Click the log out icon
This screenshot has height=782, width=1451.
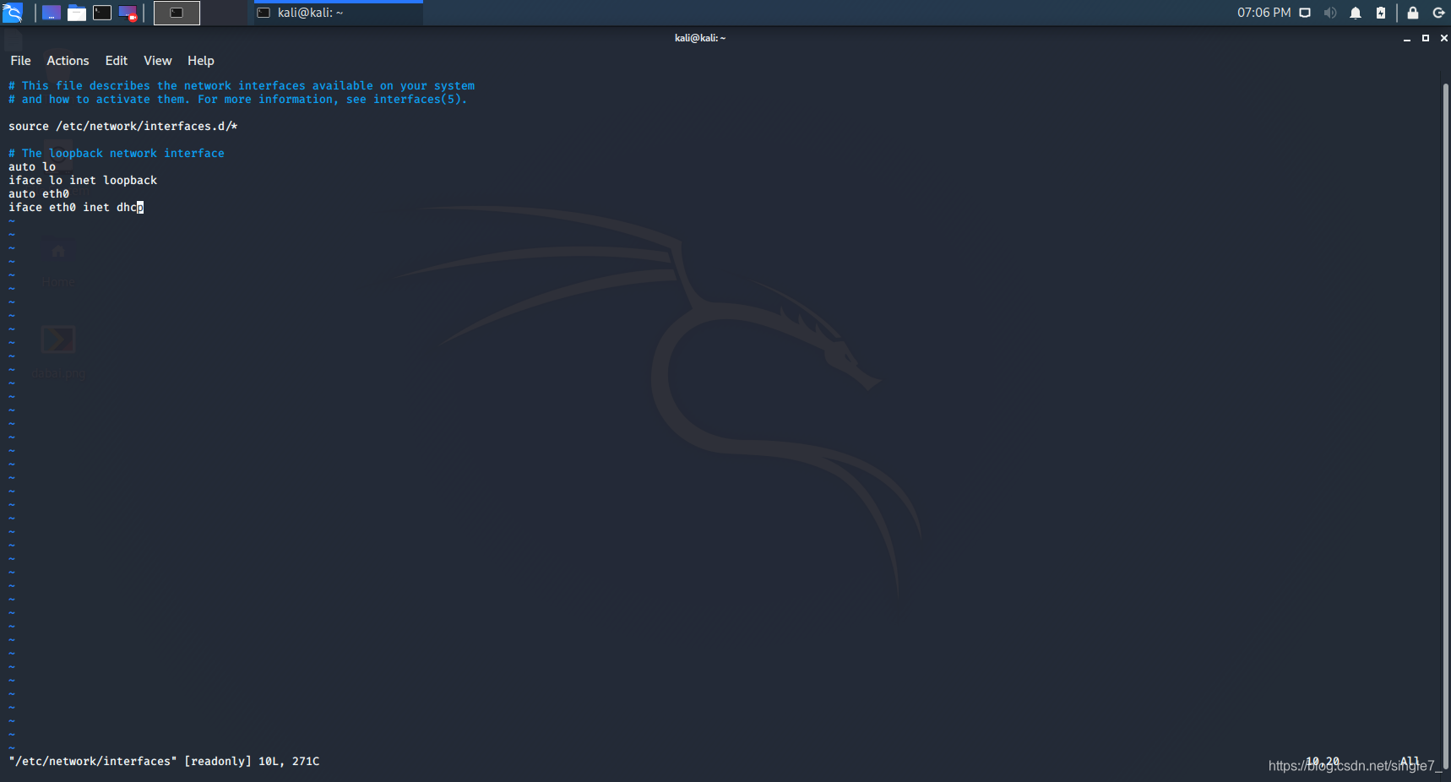[1438, 13]
